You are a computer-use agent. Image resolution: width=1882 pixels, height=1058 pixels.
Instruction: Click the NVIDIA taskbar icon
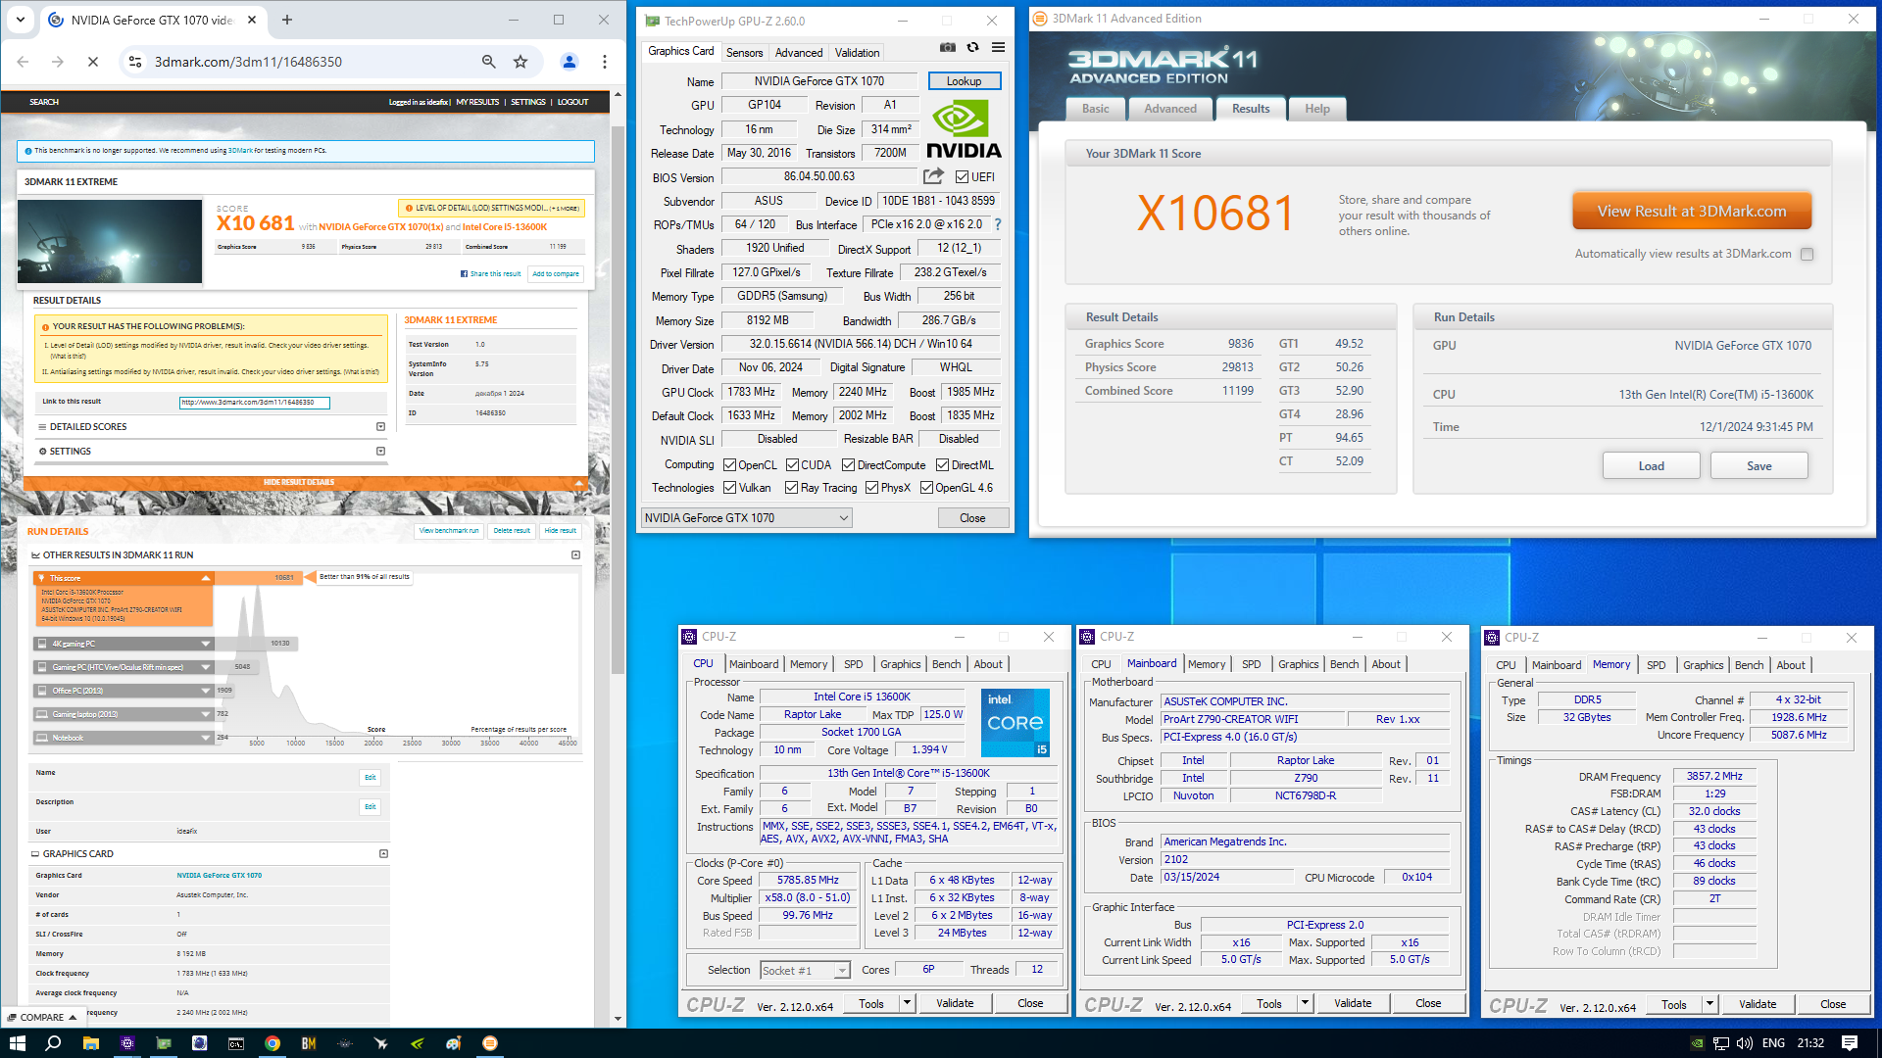(418, 1043)
